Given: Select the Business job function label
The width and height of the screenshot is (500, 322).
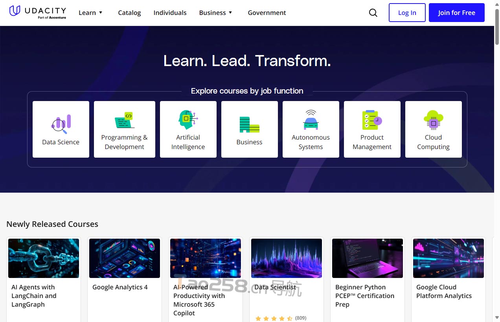Looking at the screenshot, I should [249, 142].
